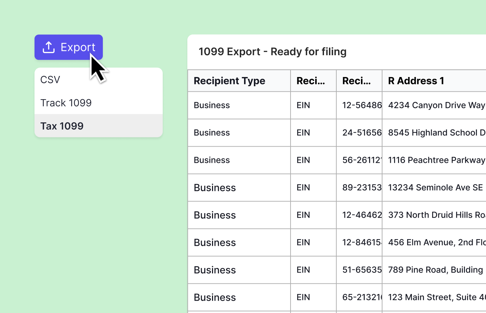Select the 456 Elm Avenue address cell
486x313 pixels.
coord(436,242)
